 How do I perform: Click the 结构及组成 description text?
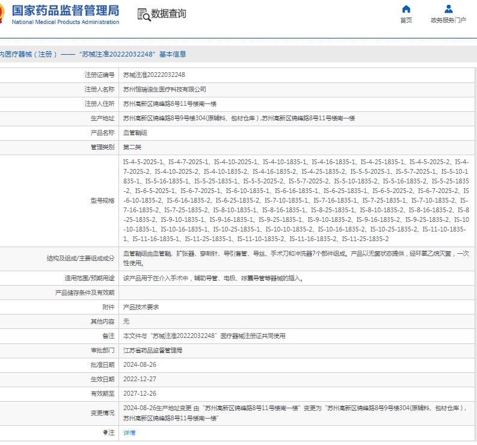pyautogui.click(x=296, y=258)
